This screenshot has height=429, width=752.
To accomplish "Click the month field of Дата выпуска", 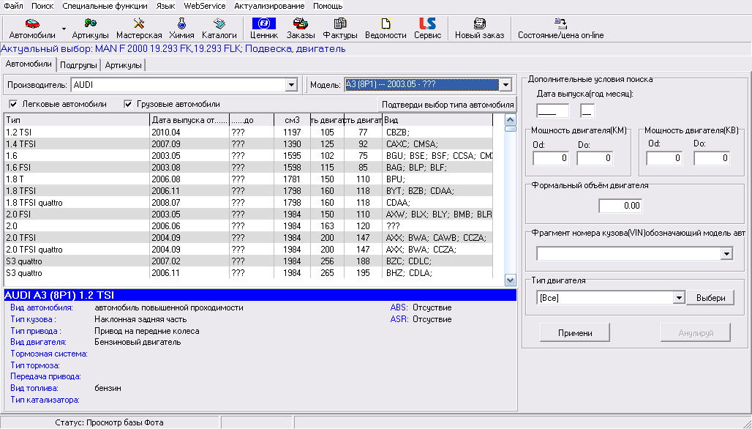I will point(587,111).
